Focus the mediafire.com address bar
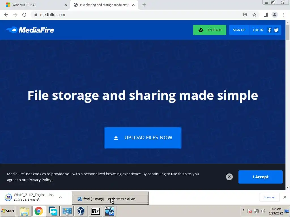290x217 pixels. [x=137, y=15]
